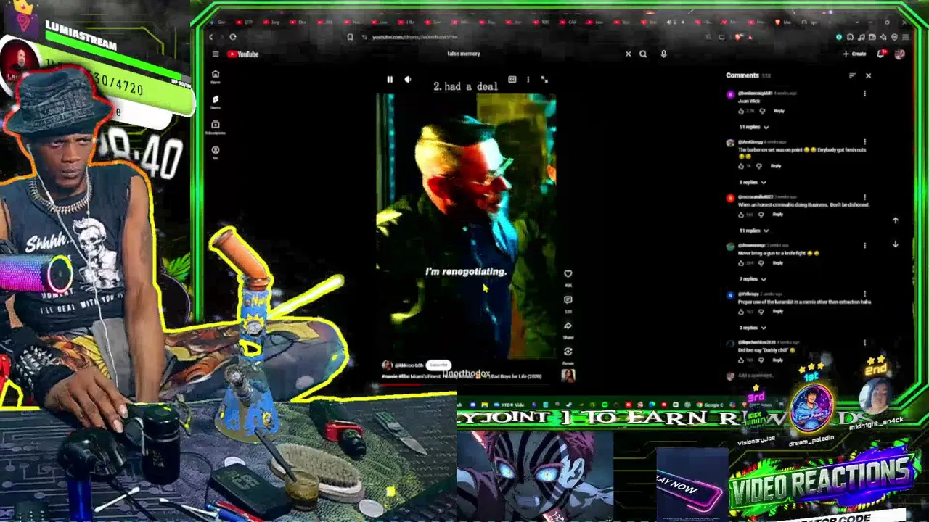Viewport: 929px width, 522px height.
Task: Like the karambit comment
Action: coord(741,312)
